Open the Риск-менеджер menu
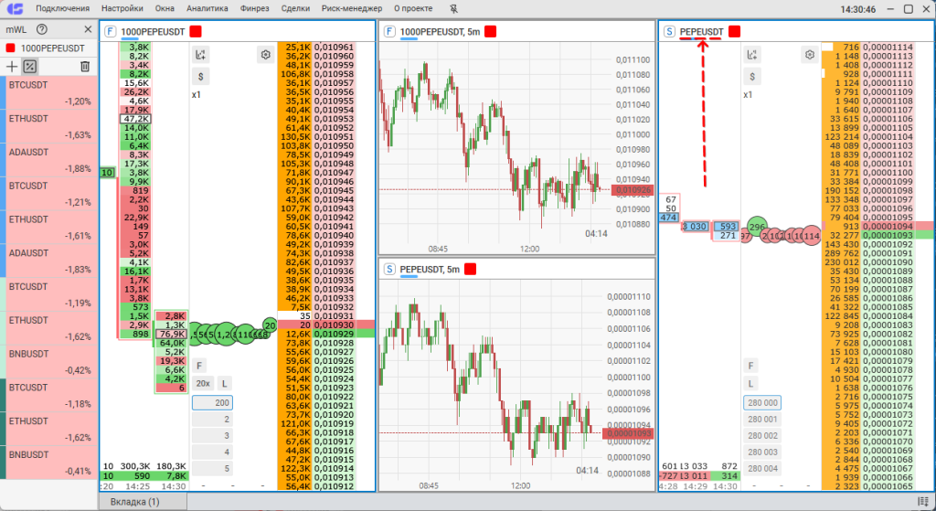 point(352,9)
